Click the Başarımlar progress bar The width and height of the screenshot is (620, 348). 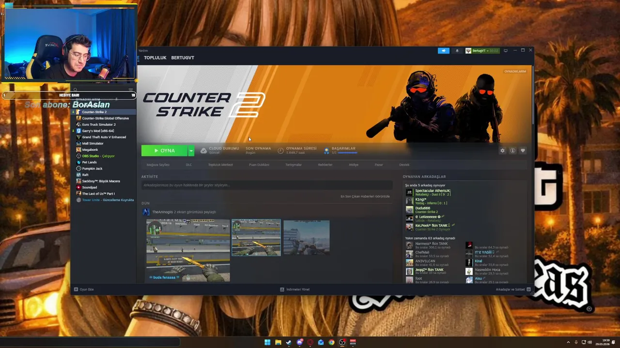347,153
